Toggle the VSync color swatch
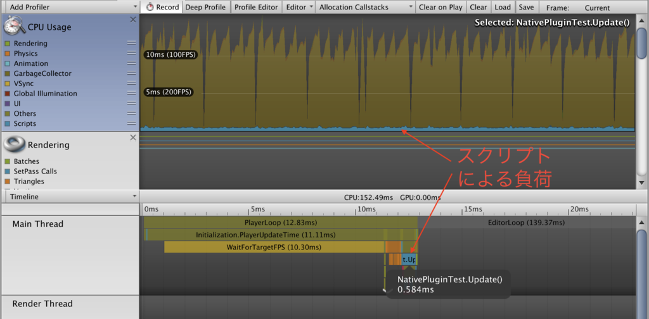The height and width of the screenshot is (319, 649). [x=7, y=84]
